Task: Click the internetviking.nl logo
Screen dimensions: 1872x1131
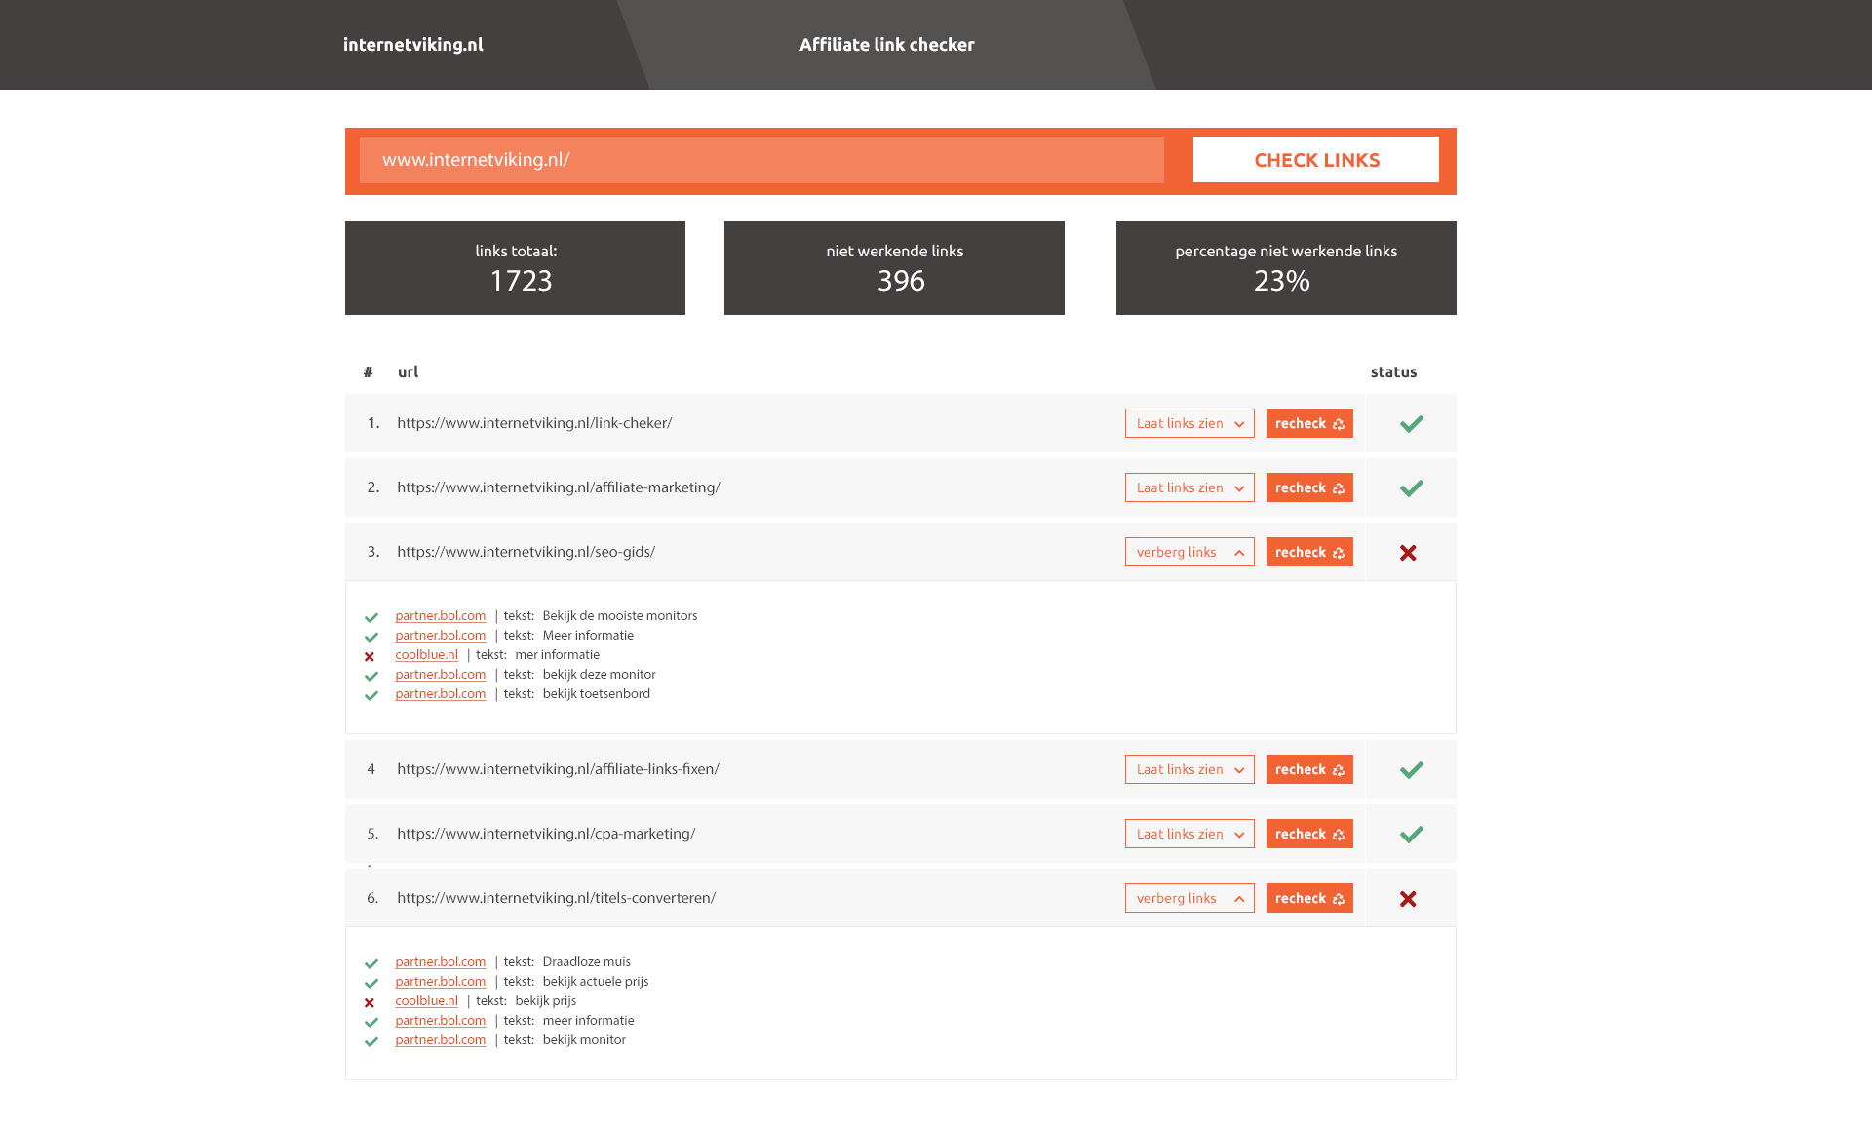Action: (x=413, y=45)
